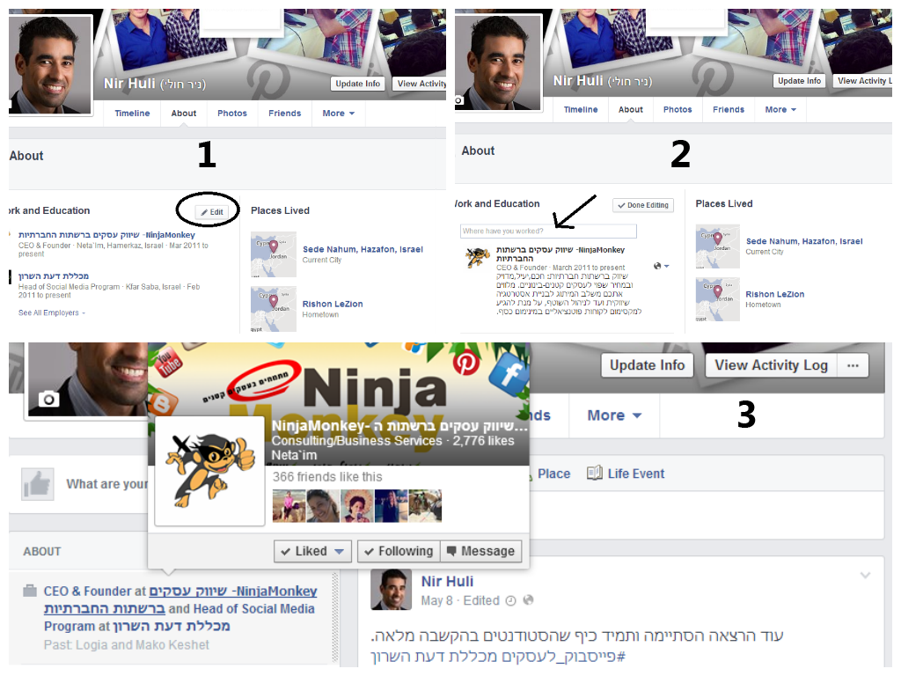Open the privacy globe dropdown beside the NinjaMonkey entry
The width and height of the screenshot is (901, 676).
click(662, 266)
